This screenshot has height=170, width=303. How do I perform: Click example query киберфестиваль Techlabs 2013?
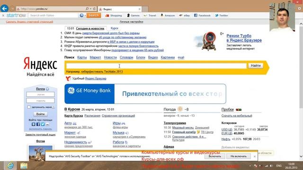(102, 72)
